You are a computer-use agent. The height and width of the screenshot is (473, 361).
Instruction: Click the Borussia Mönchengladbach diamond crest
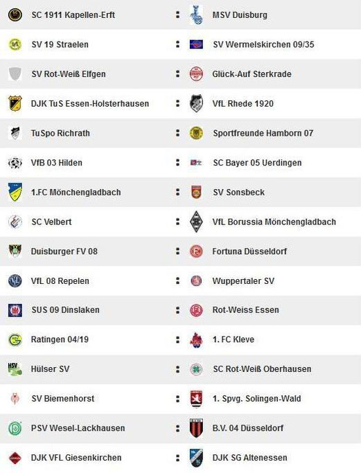tap(196, 222)
